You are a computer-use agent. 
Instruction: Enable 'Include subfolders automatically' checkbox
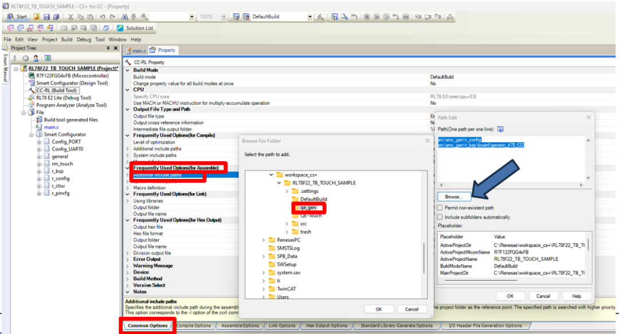click(x=440, y=217)
